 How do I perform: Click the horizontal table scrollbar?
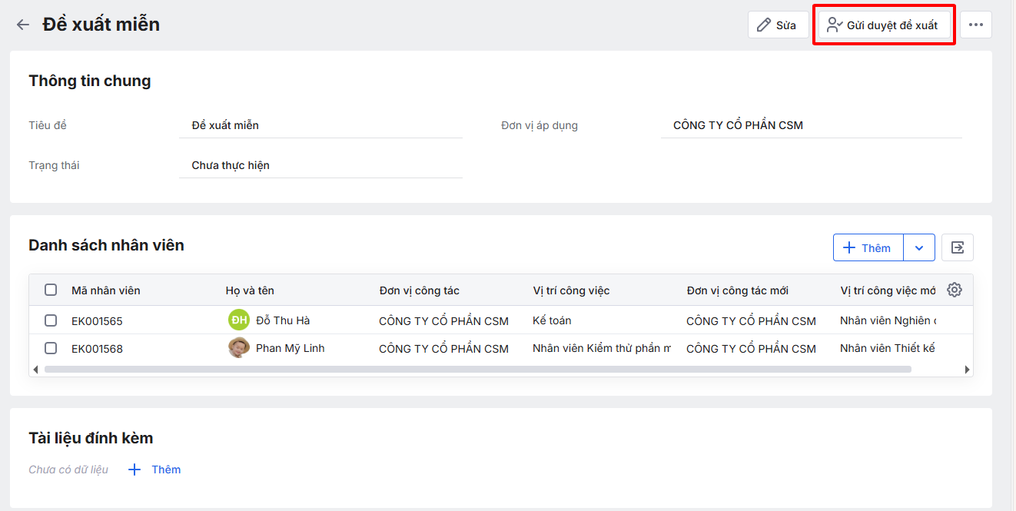coord(476,370)
